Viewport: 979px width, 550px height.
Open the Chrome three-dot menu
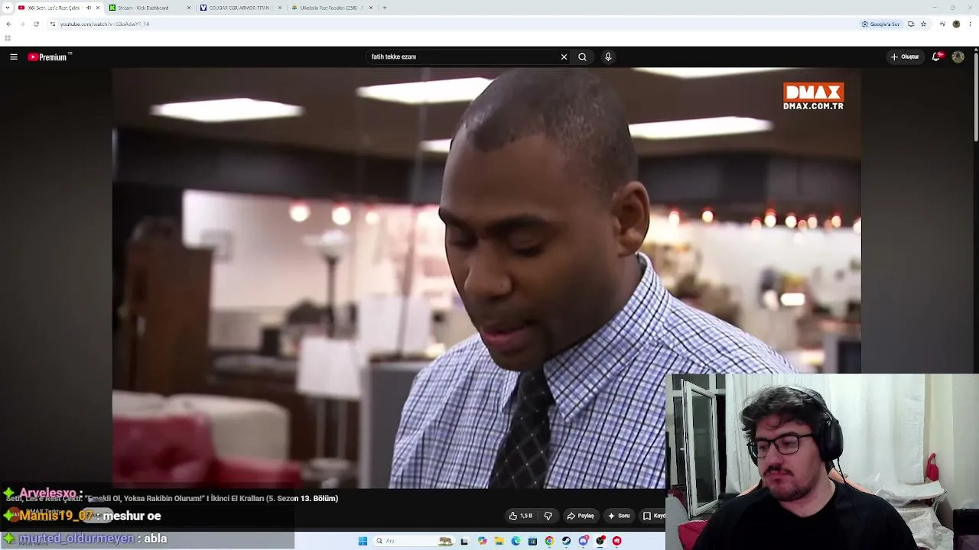(x=970, y=24)
